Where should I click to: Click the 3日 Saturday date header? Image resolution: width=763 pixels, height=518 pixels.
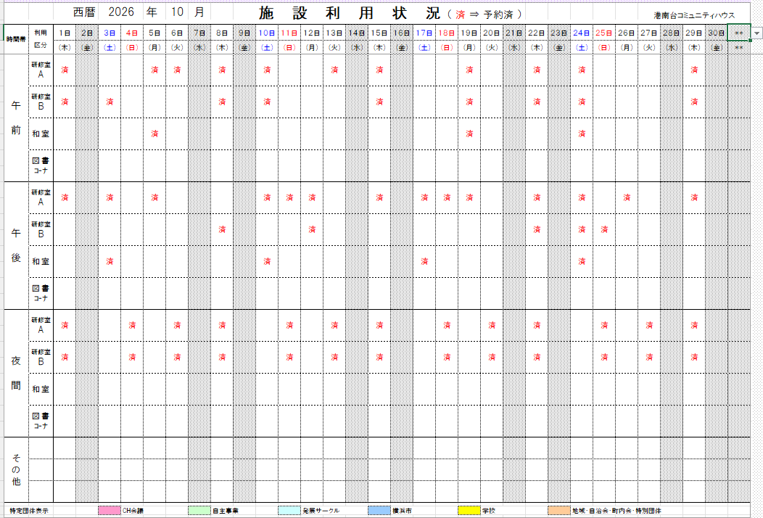[110, 33]
